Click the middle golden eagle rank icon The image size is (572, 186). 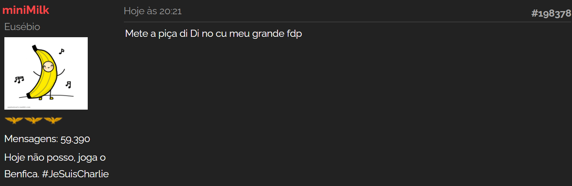(33, 120)
